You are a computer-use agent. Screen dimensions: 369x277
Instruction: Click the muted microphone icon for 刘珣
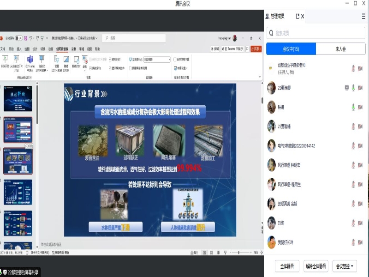353,223
